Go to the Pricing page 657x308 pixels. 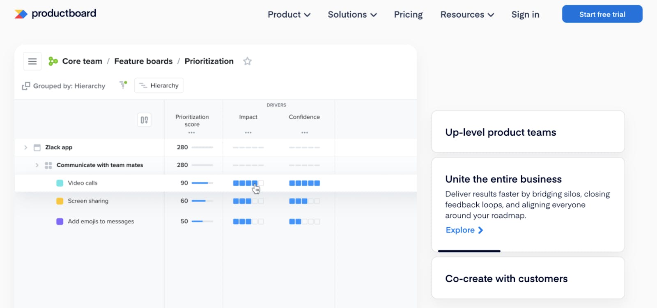tap(408, 14)
